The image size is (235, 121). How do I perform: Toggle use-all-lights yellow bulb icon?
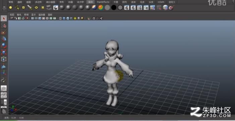pos(75,18)
